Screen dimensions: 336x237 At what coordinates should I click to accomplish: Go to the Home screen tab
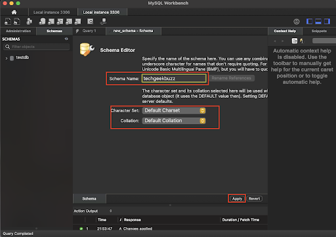tap(14, 12)
